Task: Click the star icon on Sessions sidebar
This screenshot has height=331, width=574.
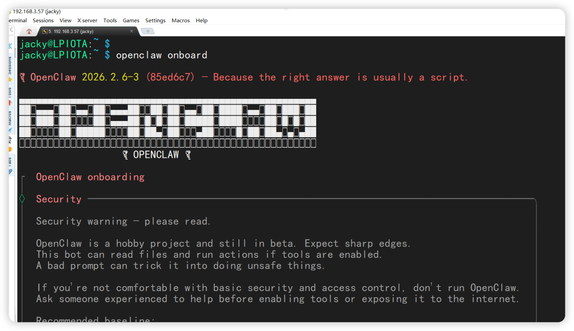Action: pos(10,79)
